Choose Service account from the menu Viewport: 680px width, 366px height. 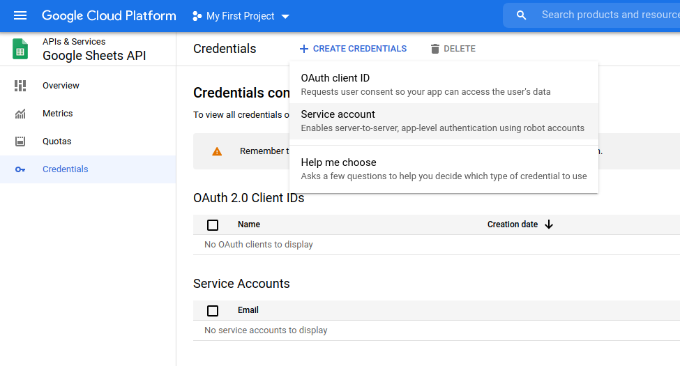click(x=444, y=121)
